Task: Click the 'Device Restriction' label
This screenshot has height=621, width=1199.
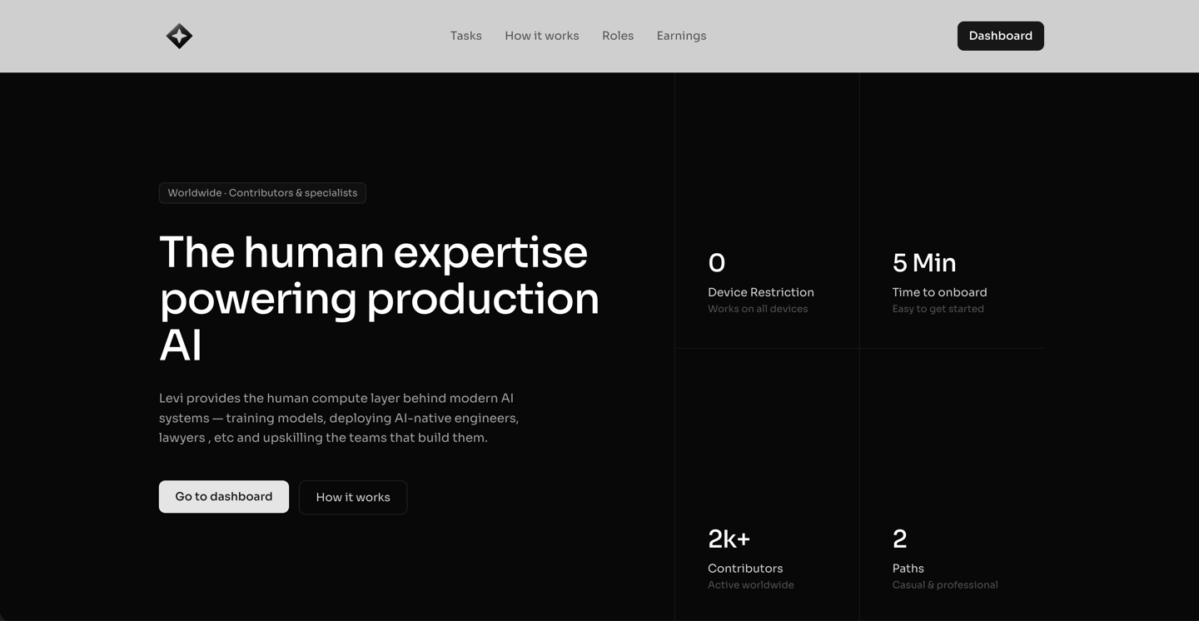Action: [x=761, y=292]
